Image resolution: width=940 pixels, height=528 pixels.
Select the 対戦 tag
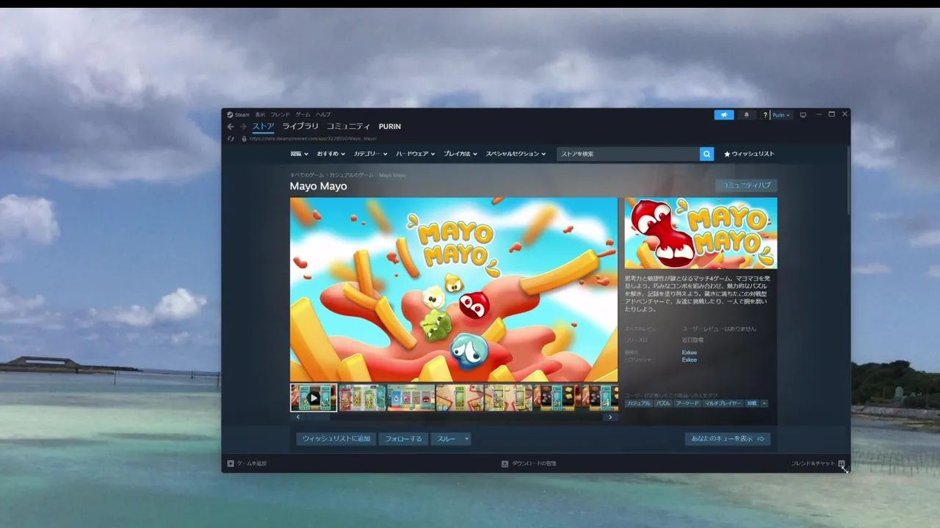coord(752,403)
